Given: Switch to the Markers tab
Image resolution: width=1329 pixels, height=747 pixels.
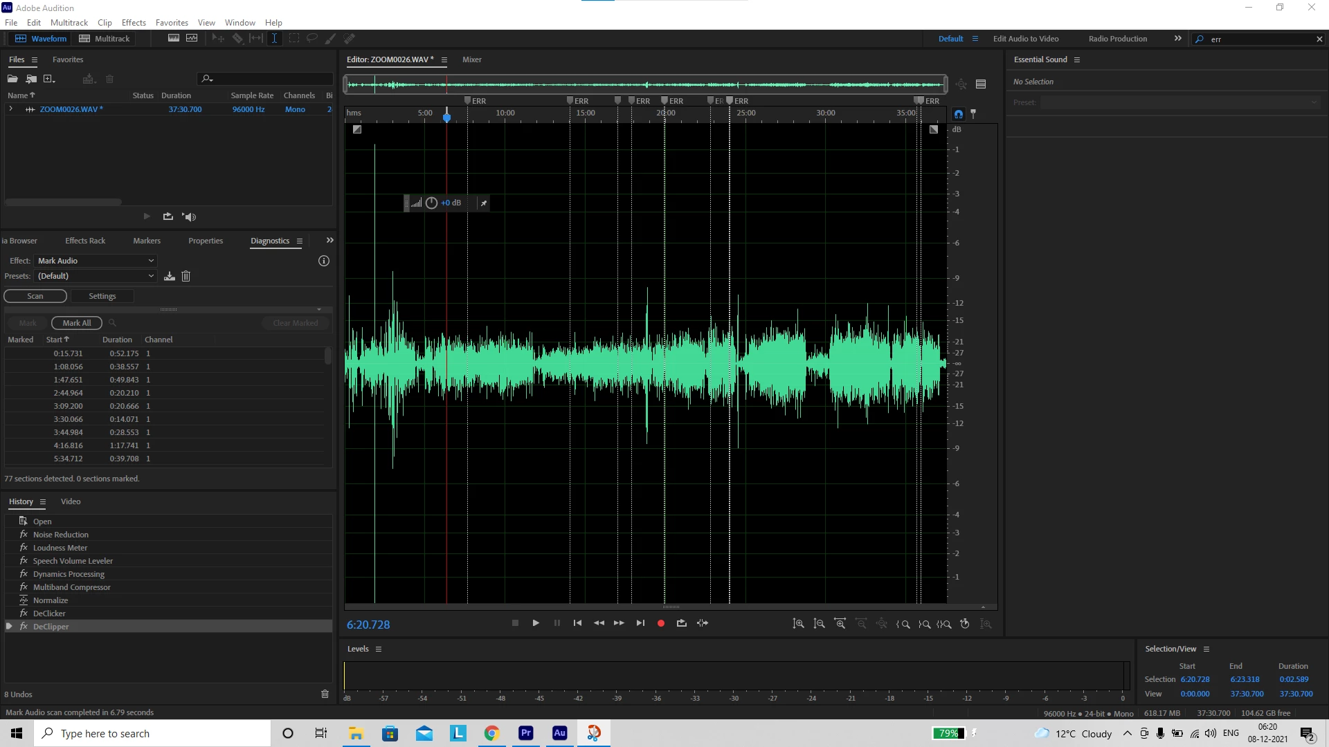Looking at the screenshot, I should coord(147,241).
